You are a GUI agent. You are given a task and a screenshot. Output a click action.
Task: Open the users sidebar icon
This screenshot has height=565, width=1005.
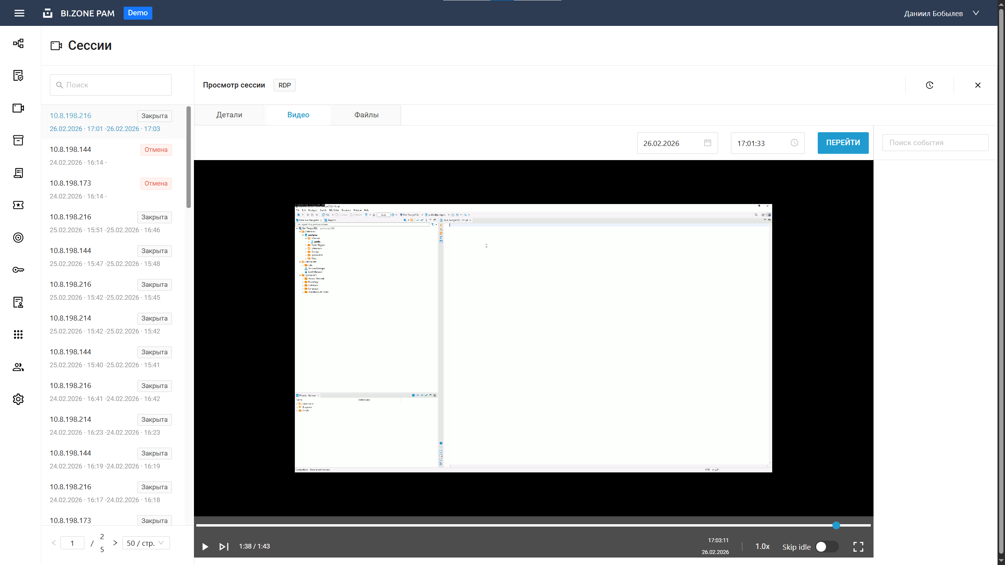pos(18,367)
